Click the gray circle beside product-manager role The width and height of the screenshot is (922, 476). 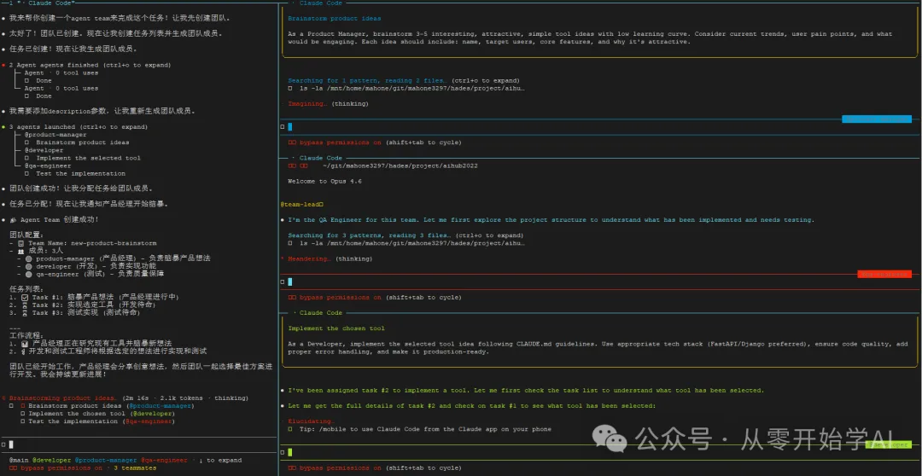28,258
